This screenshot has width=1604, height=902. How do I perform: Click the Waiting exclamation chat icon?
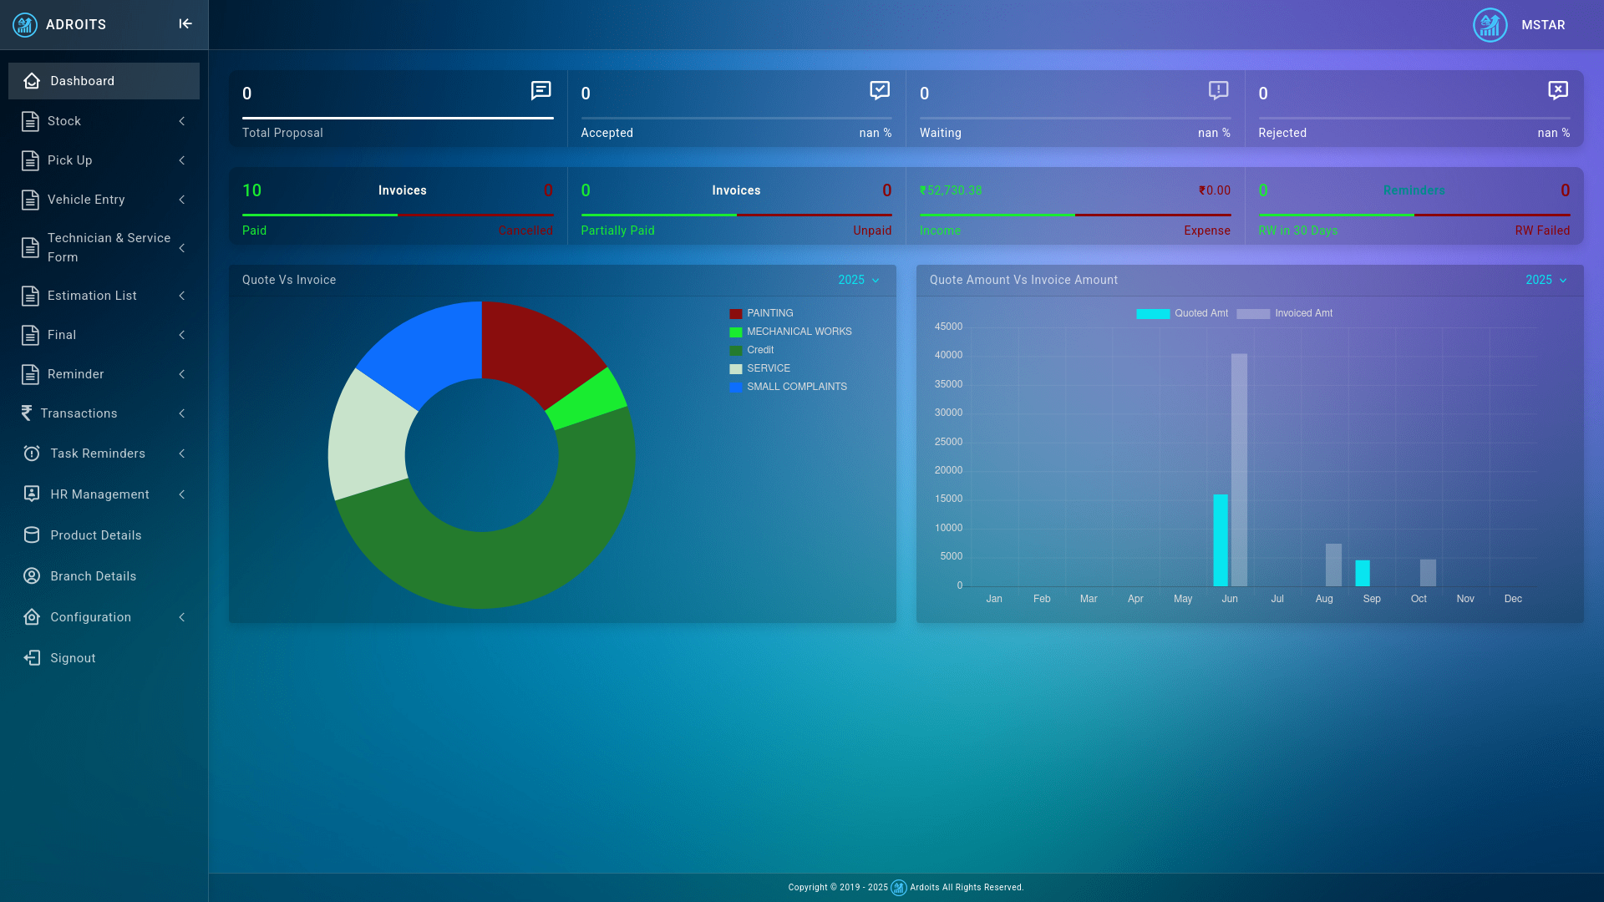[1218, 90]
